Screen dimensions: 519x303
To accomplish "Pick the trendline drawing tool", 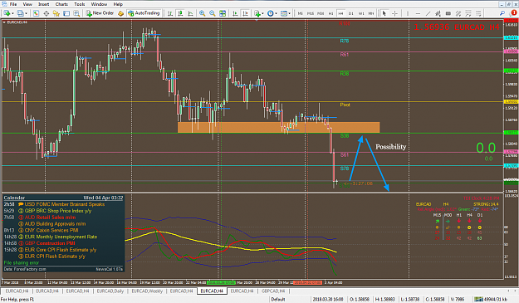I will [x=428, y=13].
